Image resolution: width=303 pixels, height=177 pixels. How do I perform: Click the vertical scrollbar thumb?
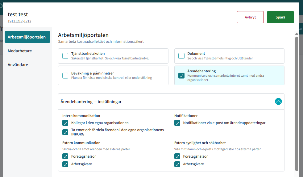297,104
